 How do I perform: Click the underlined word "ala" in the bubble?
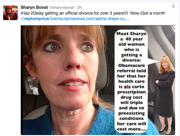(127, 87)
